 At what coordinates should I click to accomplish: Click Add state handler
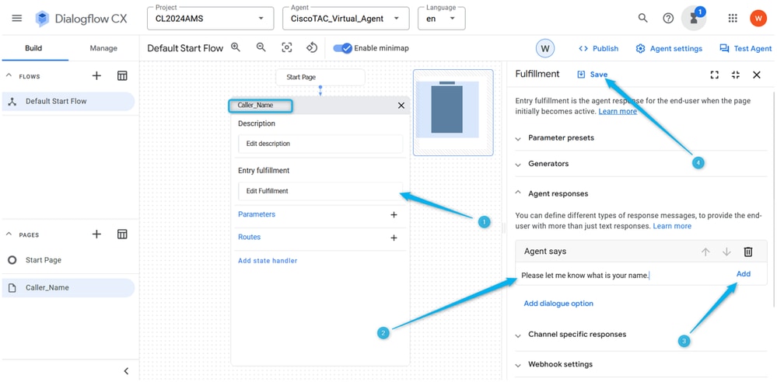coord(268,260)
